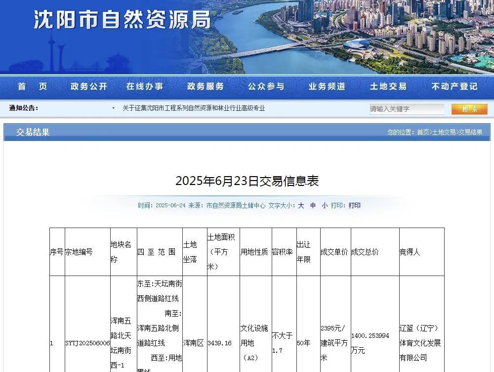The width and height of the screenshot is (494, 372).
Task: Click the 不大于1.7 plot ratio cell
Action: click(282, 343)
